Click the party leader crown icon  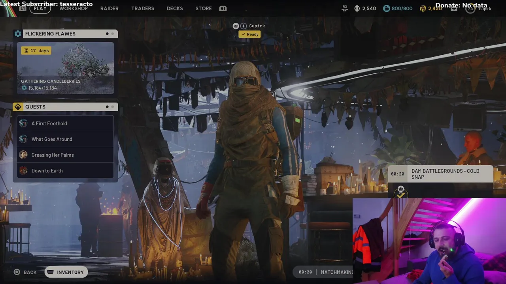(236, 26)
